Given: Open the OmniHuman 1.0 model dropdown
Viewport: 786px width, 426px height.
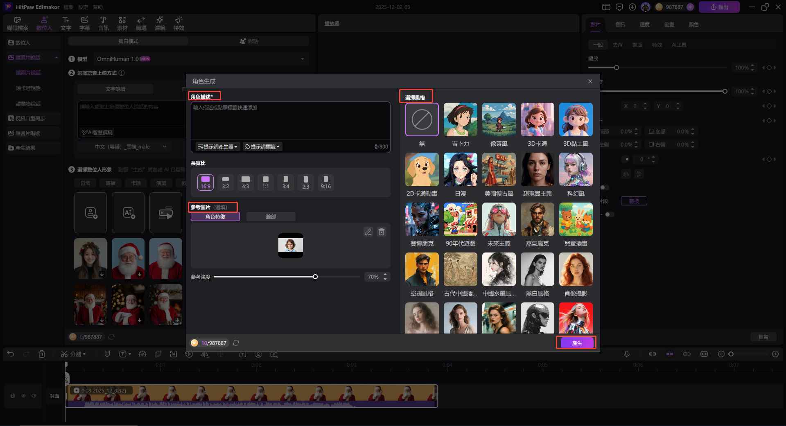Looking at the screenshot, I should point(201,59).
